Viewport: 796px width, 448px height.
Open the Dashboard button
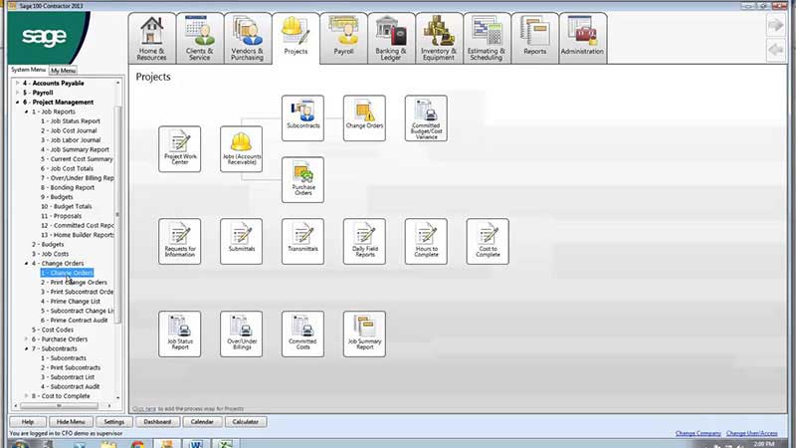pyautogui.click(x=157, y=422)
